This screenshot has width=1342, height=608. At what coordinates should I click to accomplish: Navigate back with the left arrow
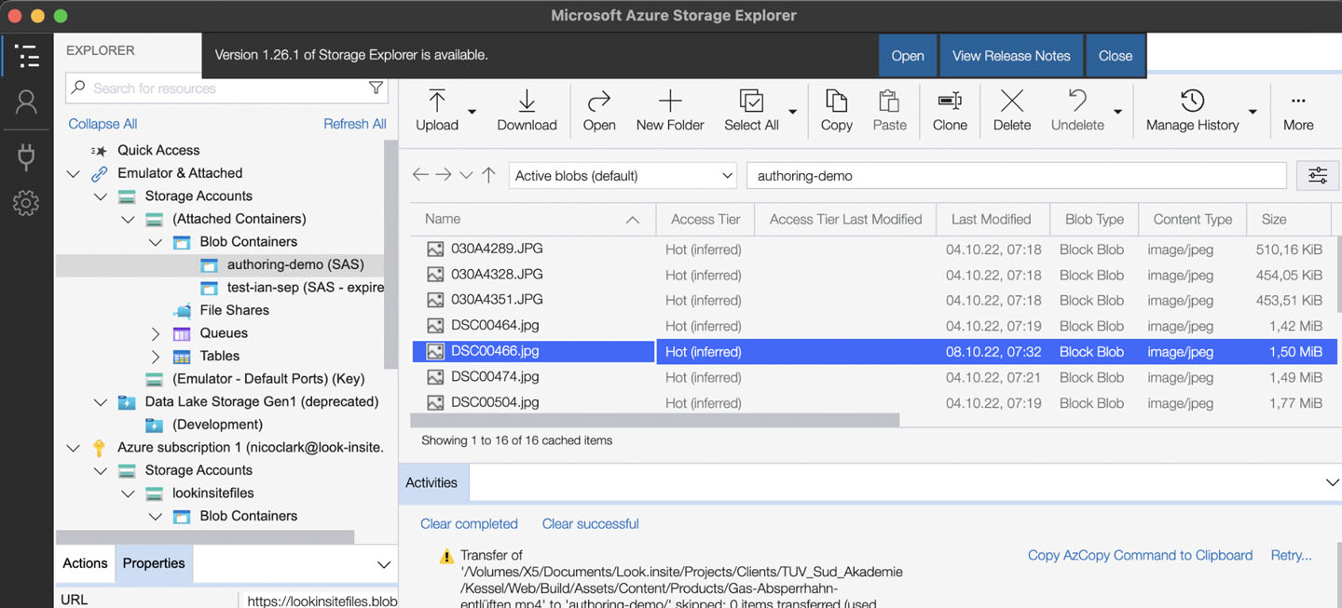click(420, 175)
